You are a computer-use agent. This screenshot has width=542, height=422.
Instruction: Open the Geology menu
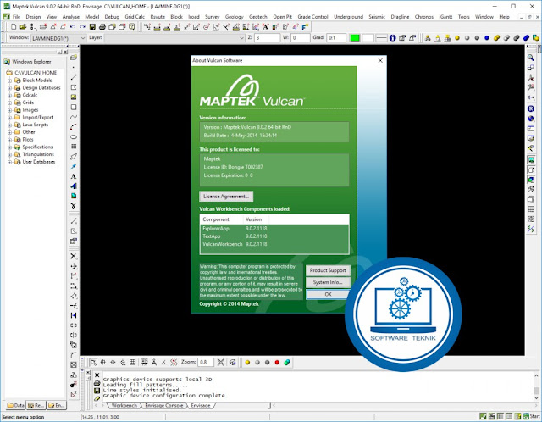click(x=234, y=17)
